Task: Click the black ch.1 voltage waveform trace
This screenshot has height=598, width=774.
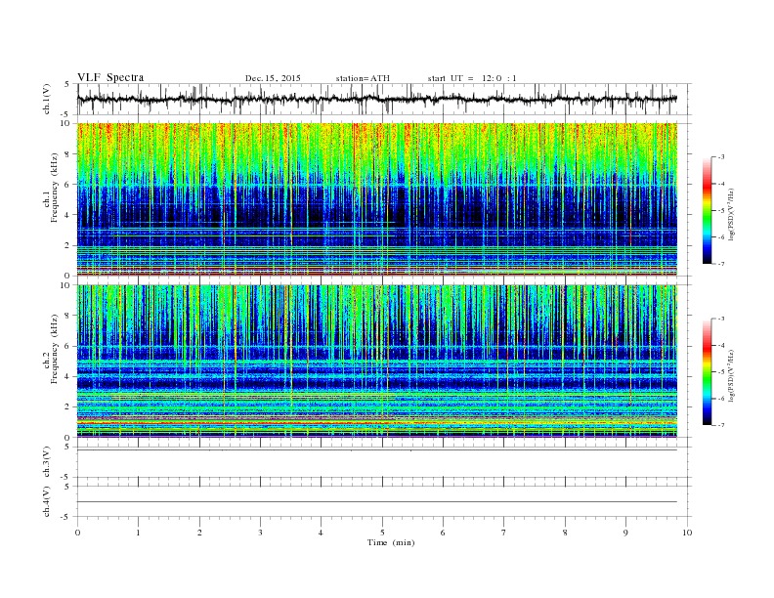Action: pyautogui.click(x=376, y=99)
